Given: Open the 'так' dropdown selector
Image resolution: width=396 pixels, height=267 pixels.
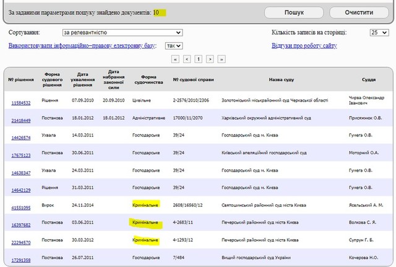Looking at the screenshot, I should coord(174,45).
